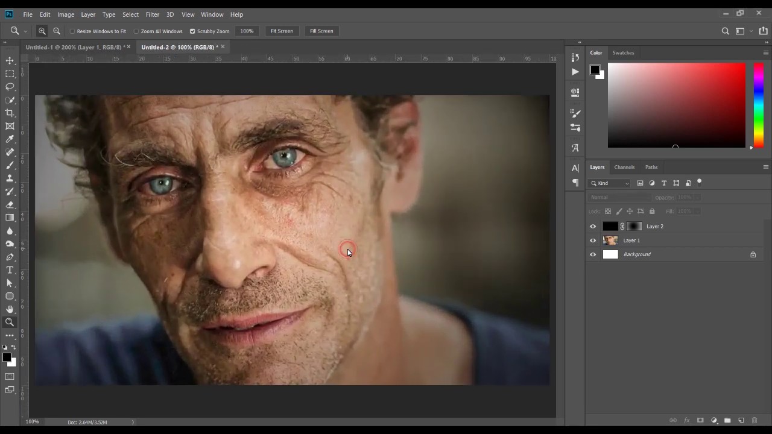
Task: Hide Layer 2 using its eye icon
Action: 593,227
